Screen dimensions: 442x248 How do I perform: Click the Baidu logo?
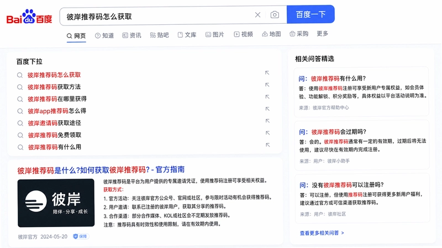(29, 17)
